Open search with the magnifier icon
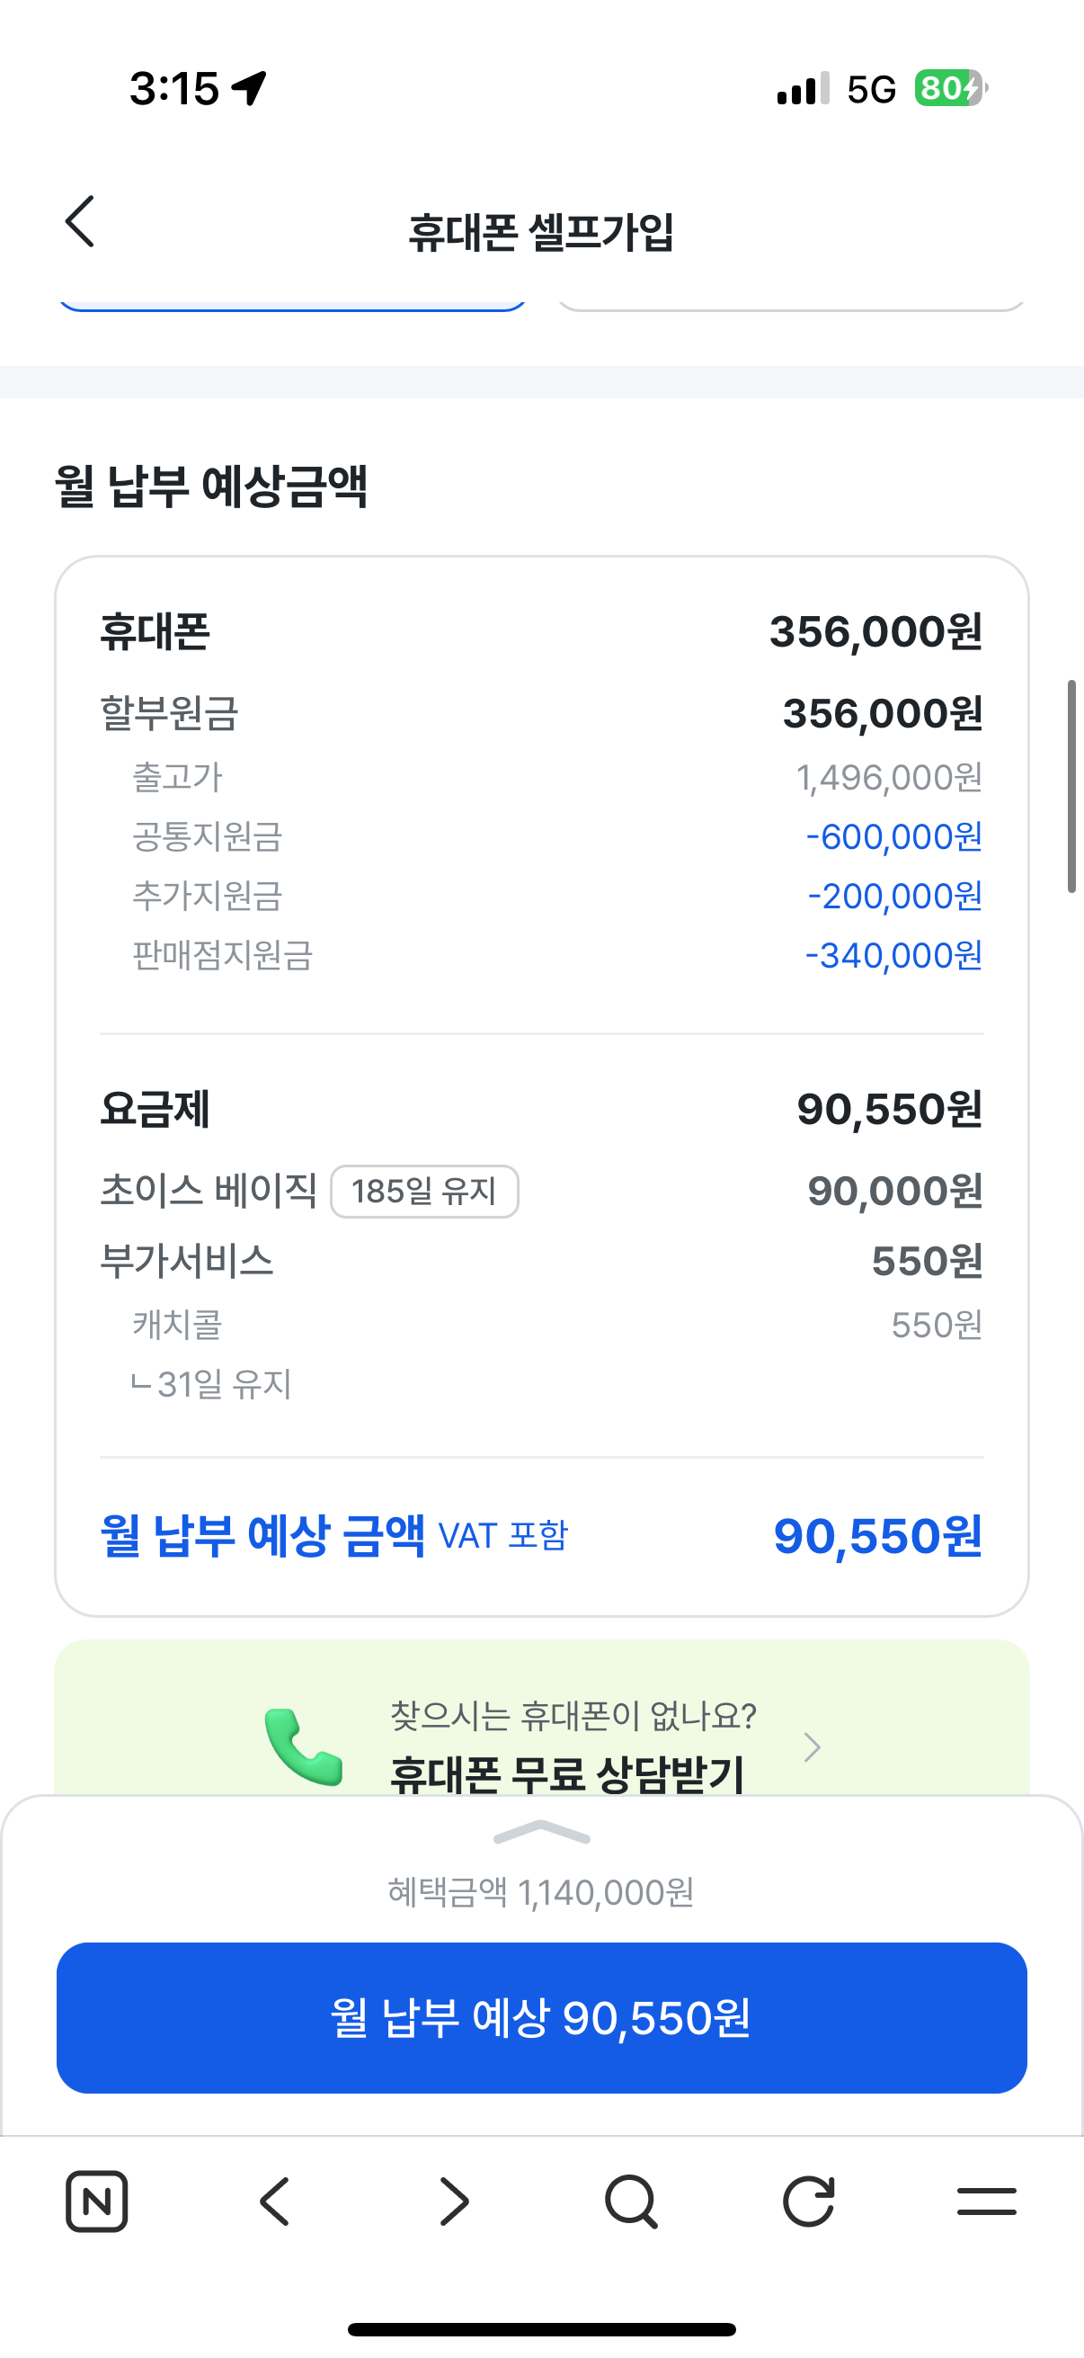The width and height of the screenshot is (1084, 2358). [631, 2201]
